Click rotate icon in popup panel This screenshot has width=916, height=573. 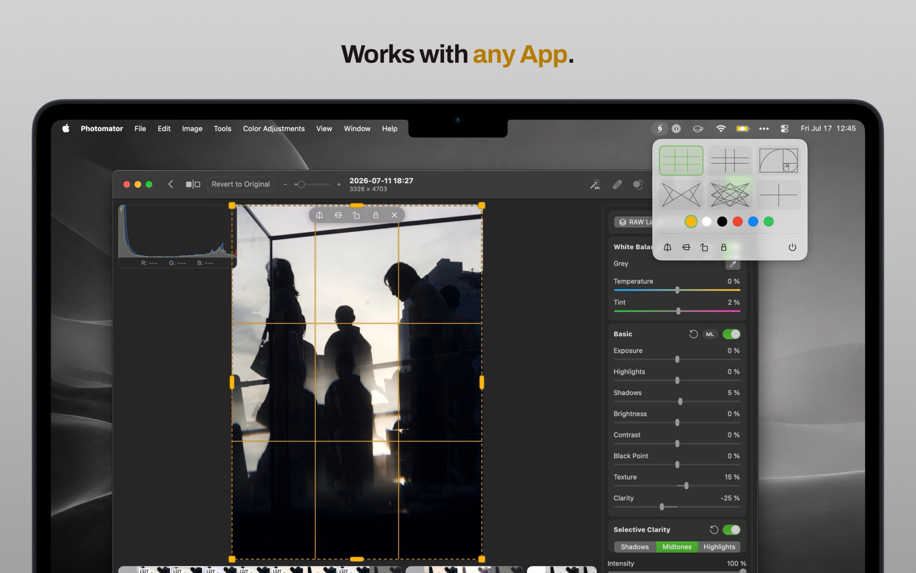[705, 247]
